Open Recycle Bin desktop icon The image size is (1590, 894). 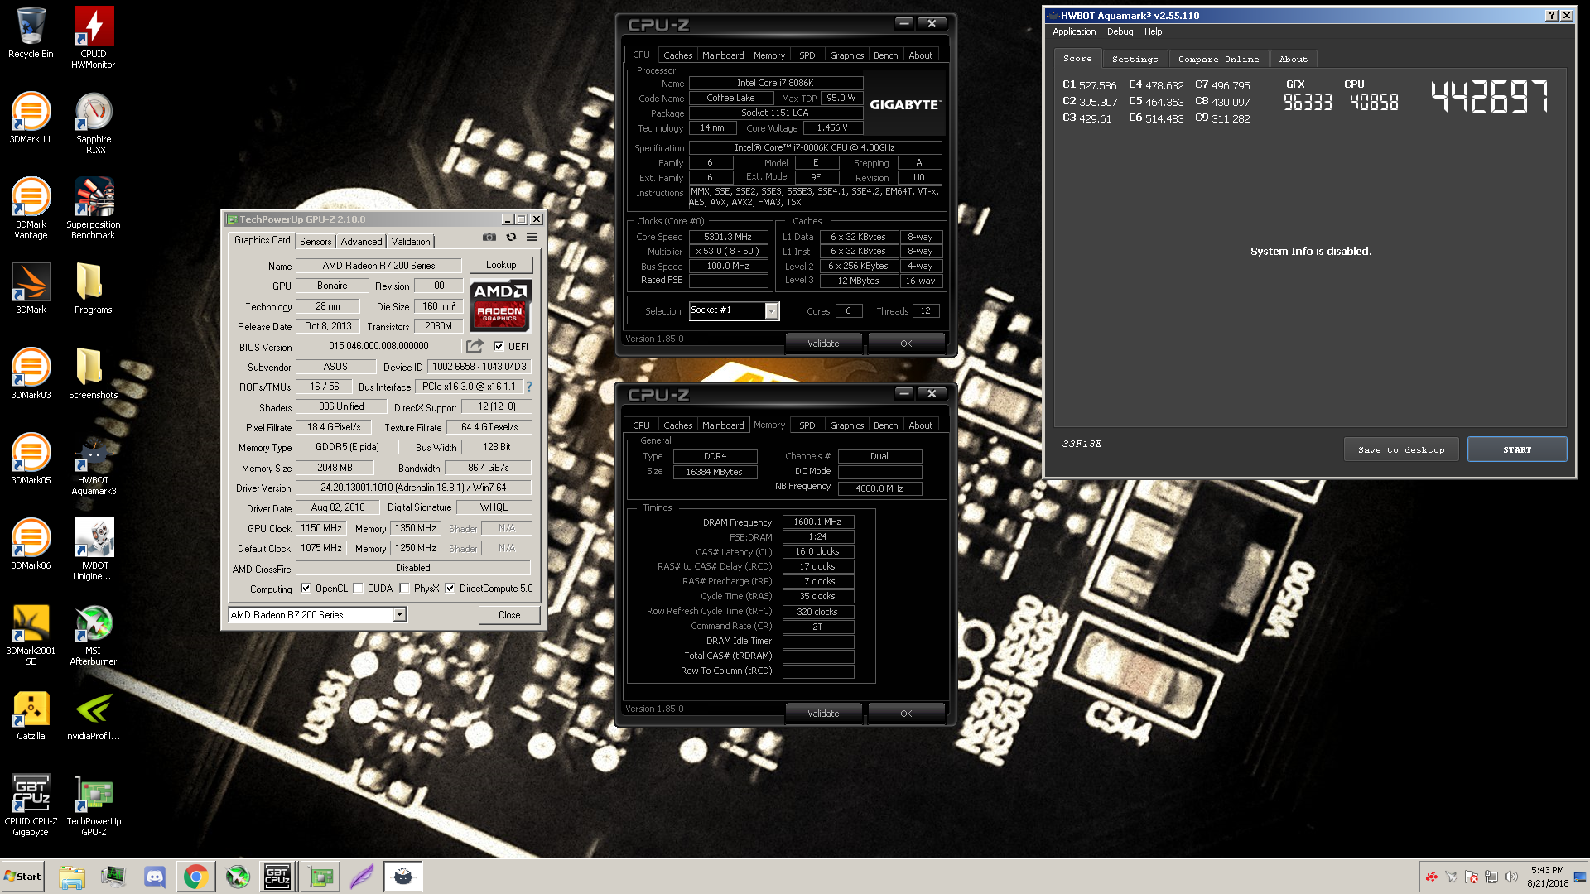point(31,33)
